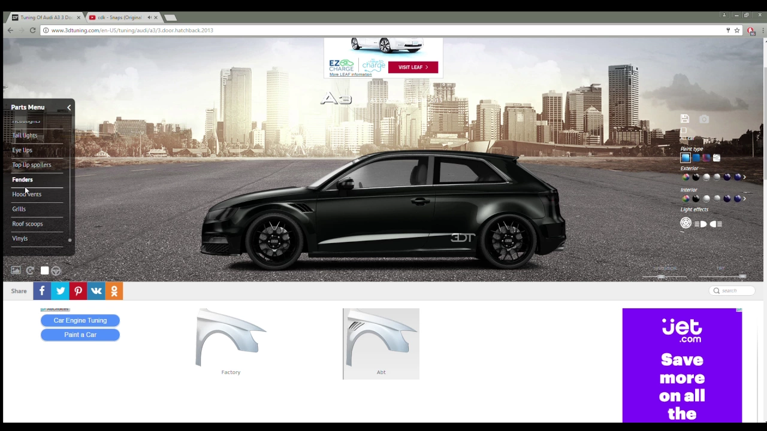Choose the black Exterior color ball
767x431 pixels.
[696, 177]
